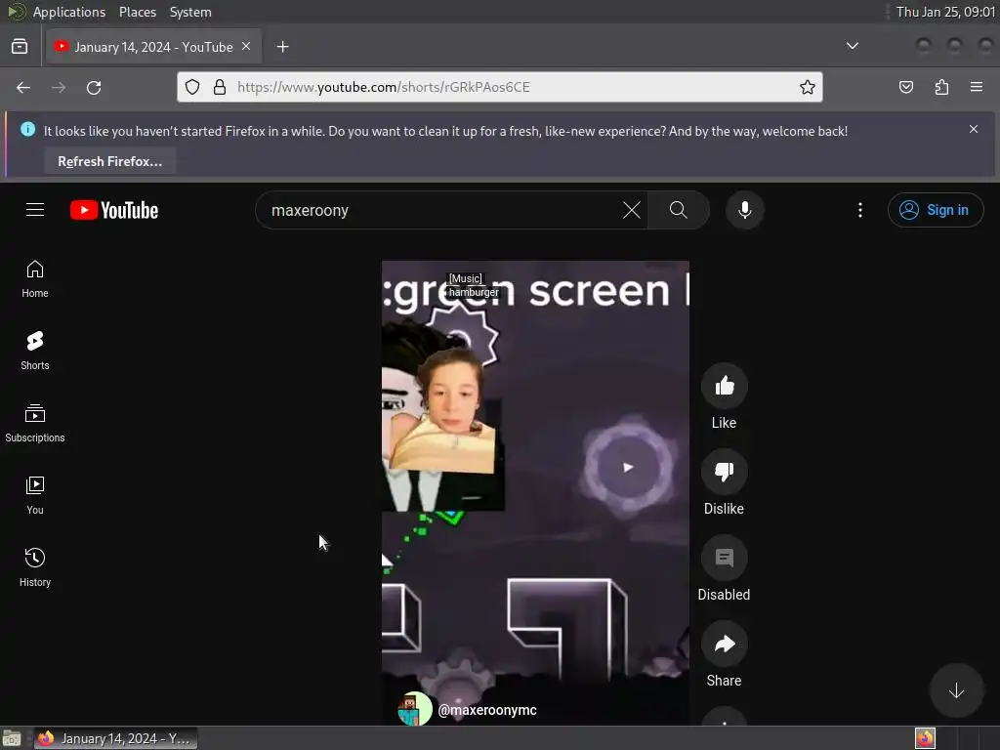Click show desktop icon in taskbar

tap(12, 738)
